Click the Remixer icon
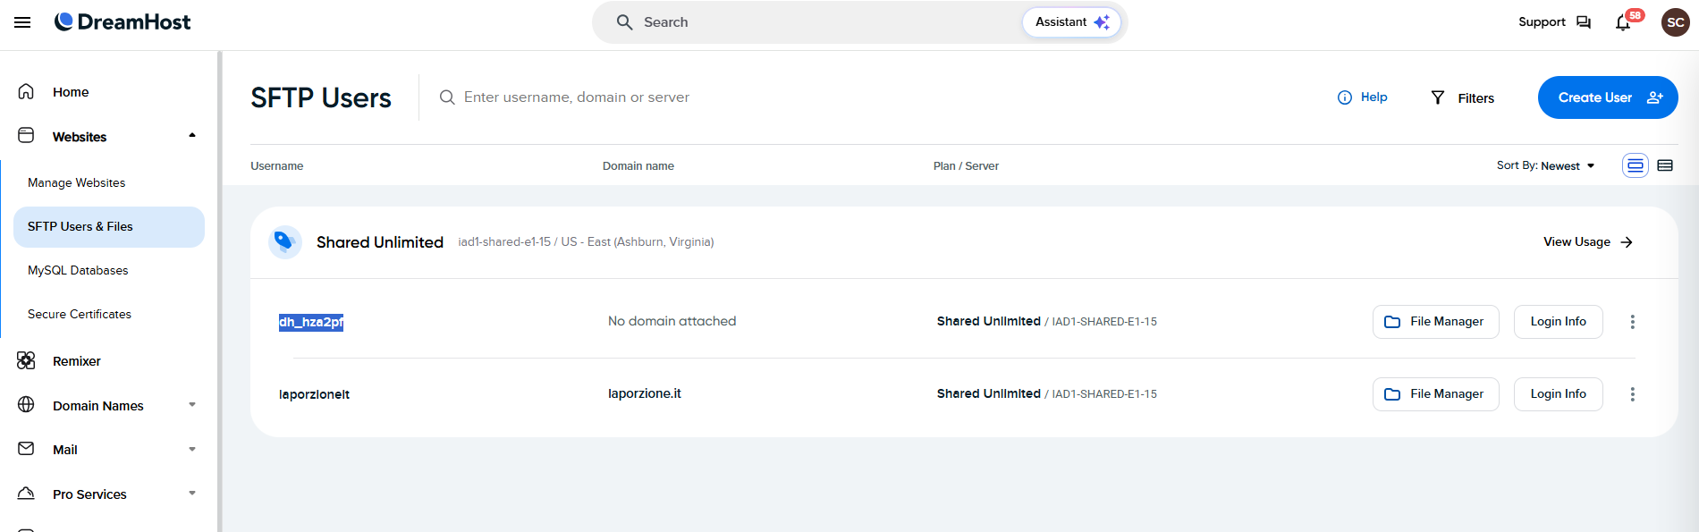 (26, 360)
